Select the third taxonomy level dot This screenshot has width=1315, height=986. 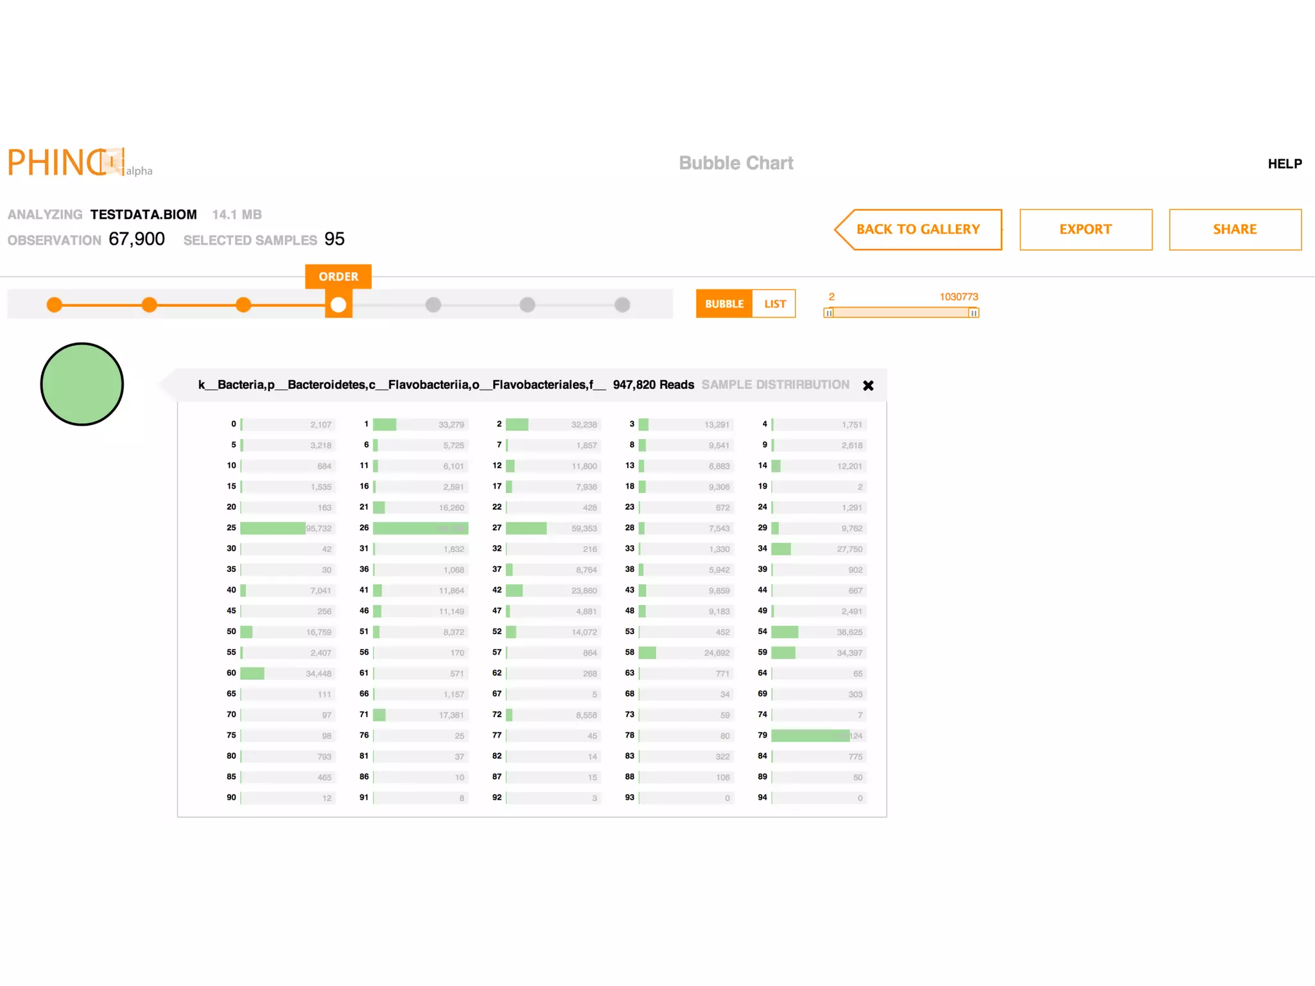click(243, 305)
